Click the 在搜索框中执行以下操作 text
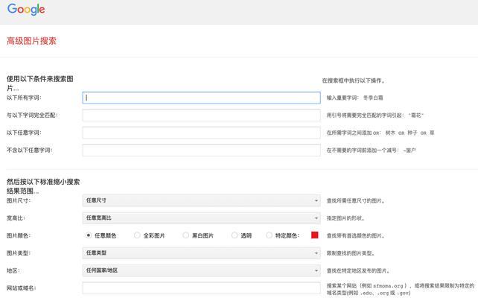 (354, 80)
